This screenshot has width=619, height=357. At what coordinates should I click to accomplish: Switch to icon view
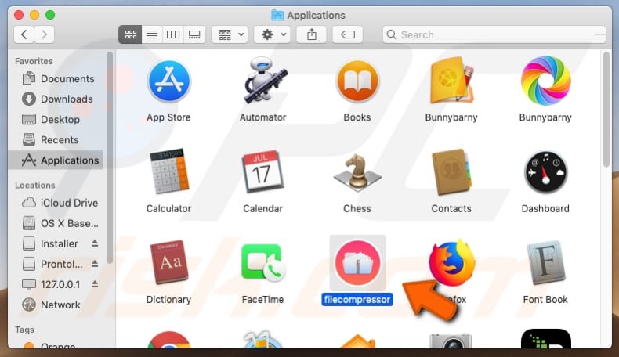coord(130,34)
